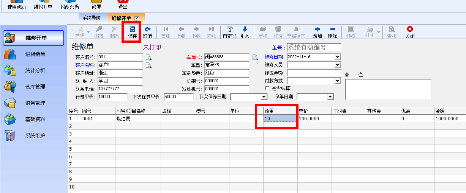Click the 删除 button with the X icon

click(114, 32)
